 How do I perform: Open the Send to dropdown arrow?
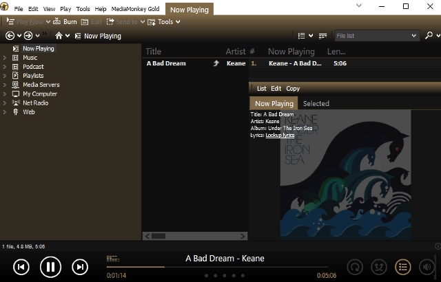[x=143, y=21]
